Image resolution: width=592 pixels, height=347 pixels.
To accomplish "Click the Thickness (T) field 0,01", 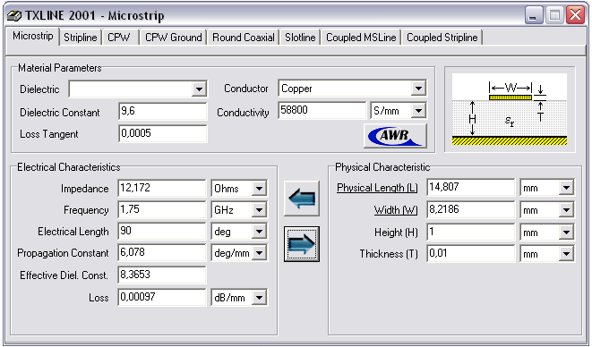I will point(471,253).
